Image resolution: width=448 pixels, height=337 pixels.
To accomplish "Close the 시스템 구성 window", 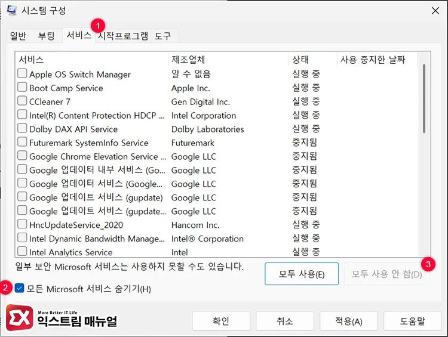I will tap(435, 11).
